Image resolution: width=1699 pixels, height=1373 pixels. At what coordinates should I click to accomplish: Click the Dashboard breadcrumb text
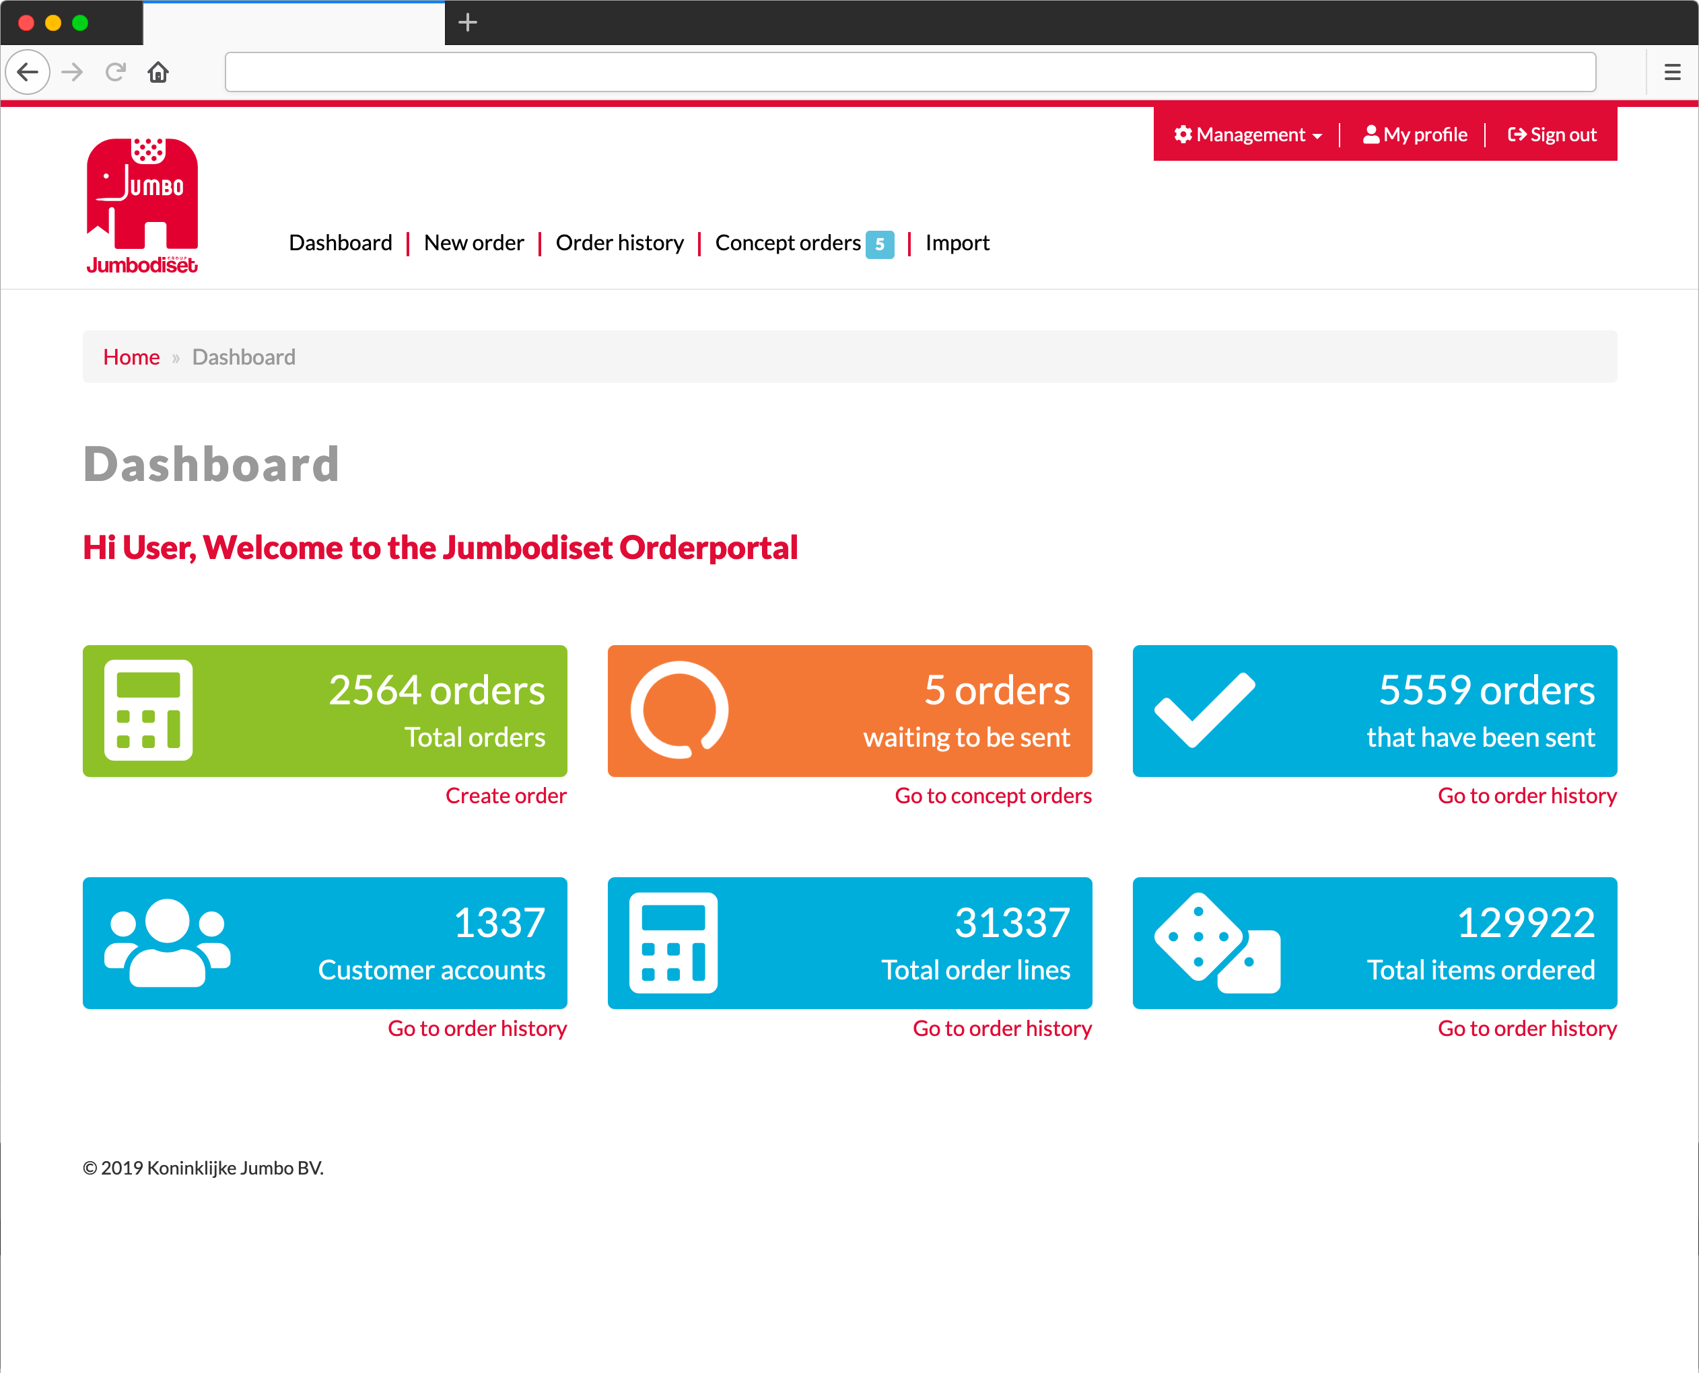tap(244, 357)
